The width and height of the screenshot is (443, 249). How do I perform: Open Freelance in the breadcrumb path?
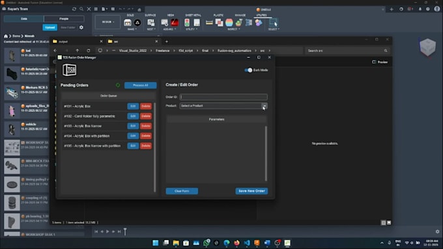pyautogui.click(x=163, y=51)
